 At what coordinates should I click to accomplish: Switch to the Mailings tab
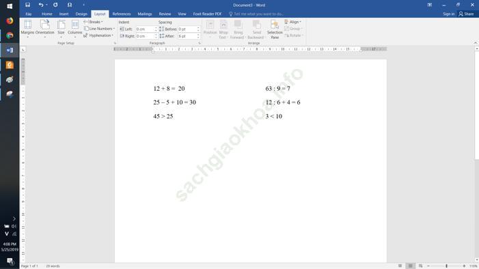pos(145,14)
